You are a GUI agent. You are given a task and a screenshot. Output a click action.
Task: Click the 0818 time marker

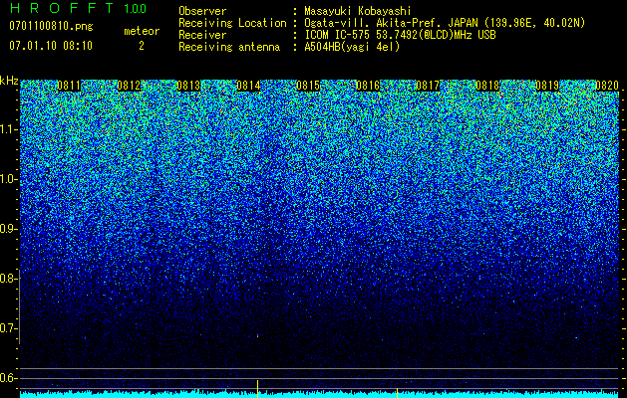(487, 86)
